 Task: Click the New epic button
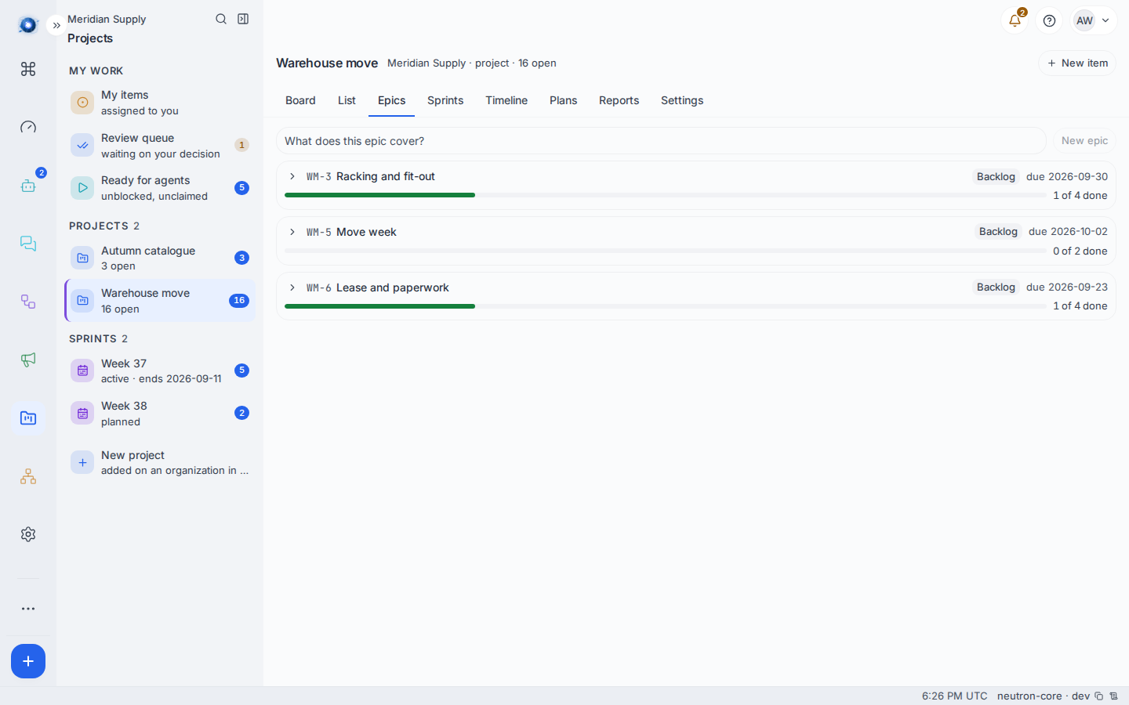(1084, 141)
